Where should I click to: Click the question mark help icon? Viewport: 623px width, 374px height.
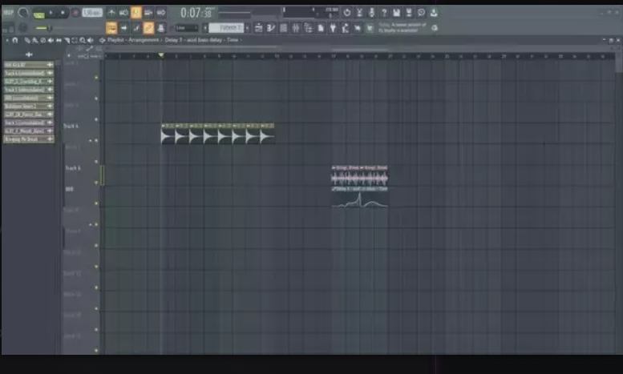coord(384,13)
